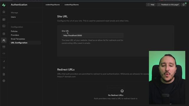Open the SQL Editor icon
Viewport: 189px width, 106px height.
click(x=4, y=26)
